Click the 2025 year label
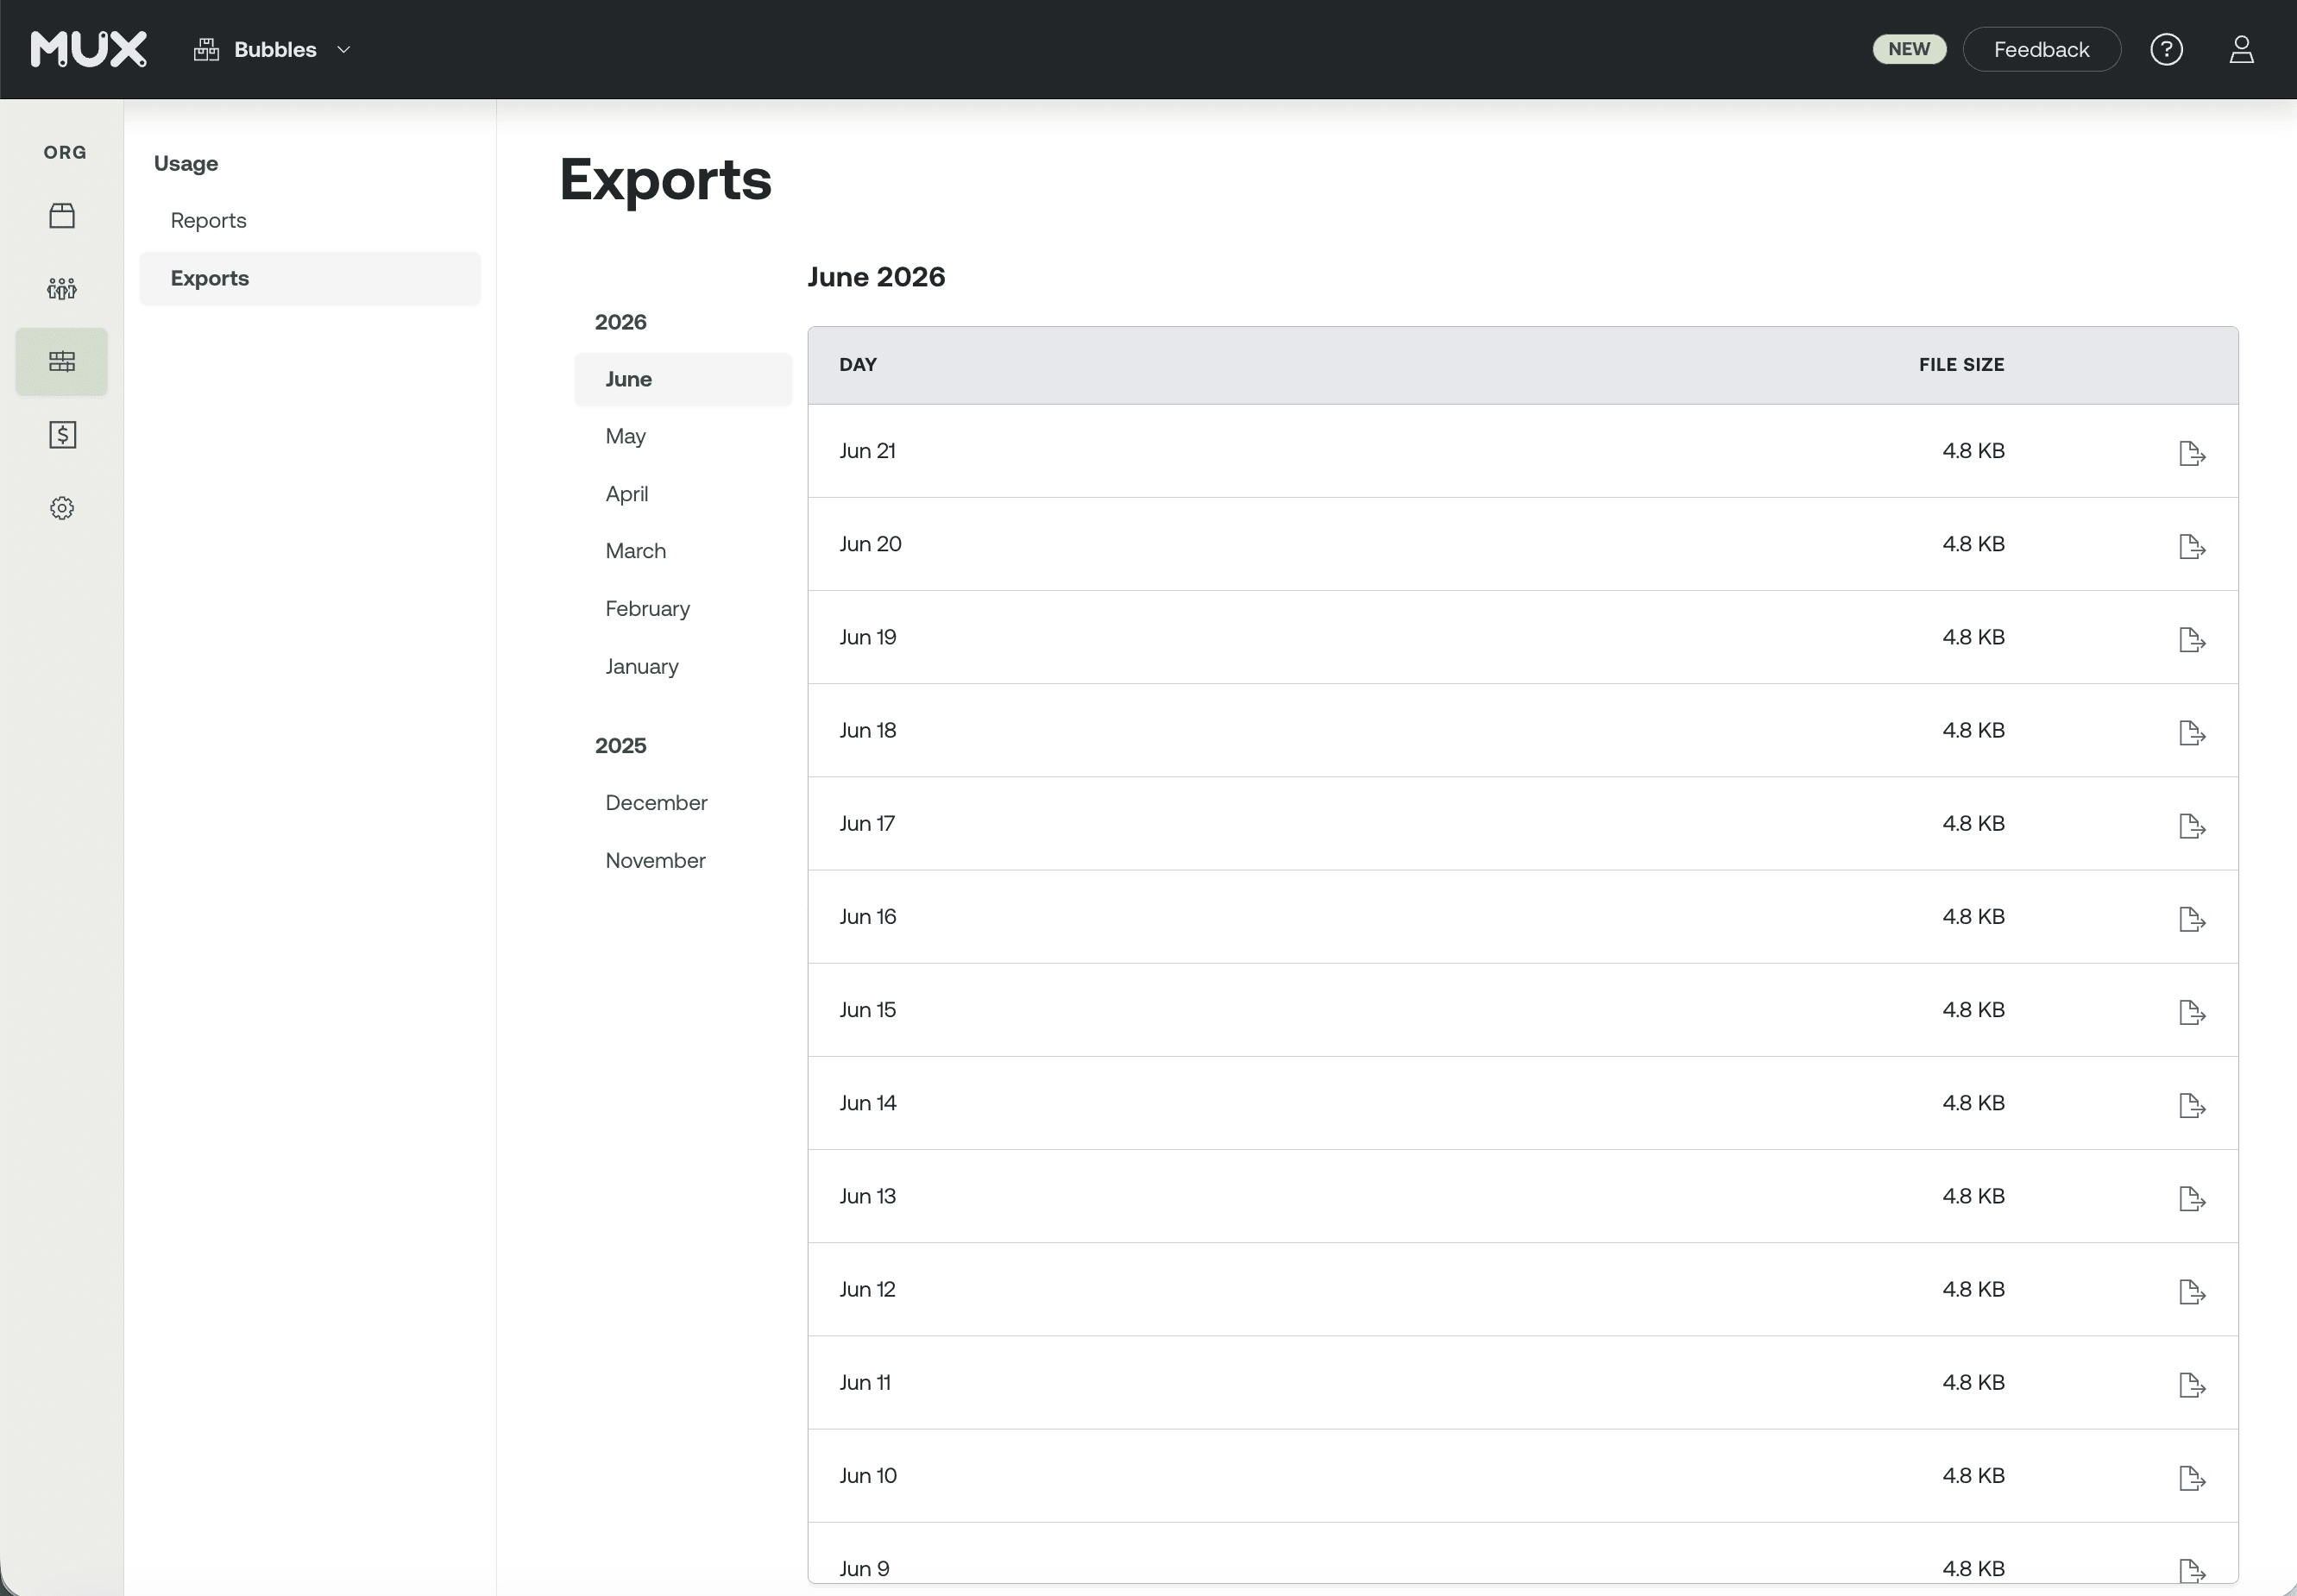The height and width of the screenshot is (1596, 2297). (x=620, y=746)
